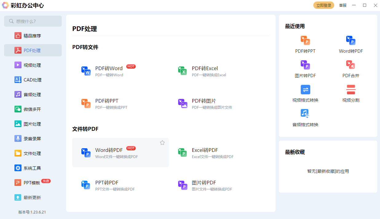Click the PDF转Word blue W icon

[x=86, y=71]
